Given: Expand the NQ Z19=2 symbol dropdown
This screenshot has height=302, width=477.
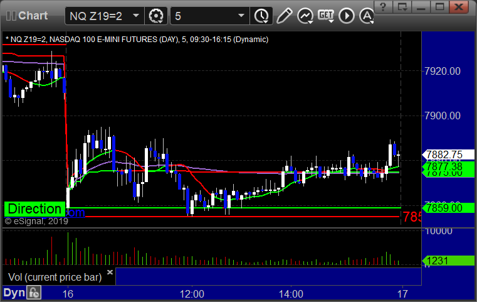Looking at the screenshot, I should click(x=136, y=16).
